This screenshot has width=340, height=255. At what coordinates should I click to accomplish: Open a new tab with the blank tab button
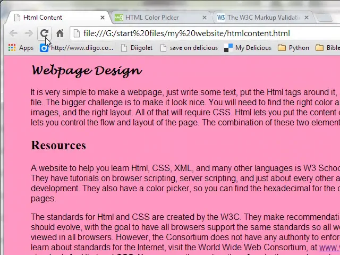coord(325,18)
